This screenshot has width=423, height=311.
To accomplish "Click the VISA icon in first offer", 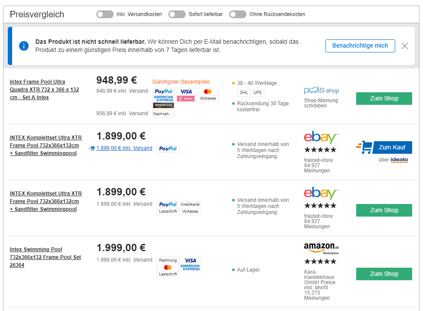I will (186, 91).
